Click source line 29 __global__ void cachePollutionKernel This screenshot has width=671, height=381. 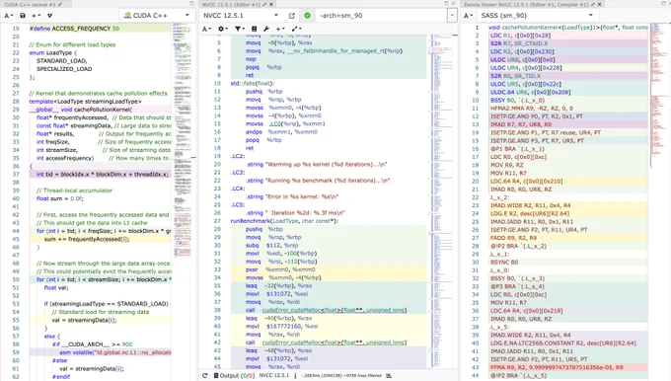pyautogui.click(x=100, y=110)
